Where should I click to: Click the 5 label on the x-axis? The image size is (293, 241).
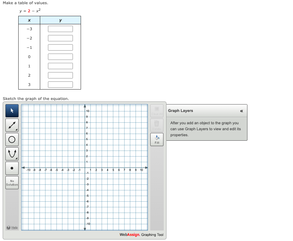click(x=113, y=170)
